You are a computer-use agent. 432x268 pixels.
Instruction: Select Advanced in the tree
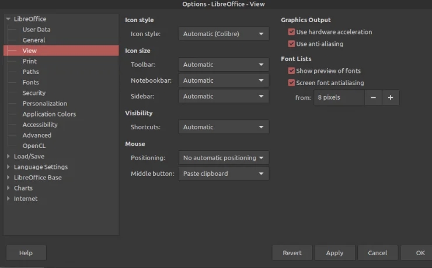(x=37, y=135)
